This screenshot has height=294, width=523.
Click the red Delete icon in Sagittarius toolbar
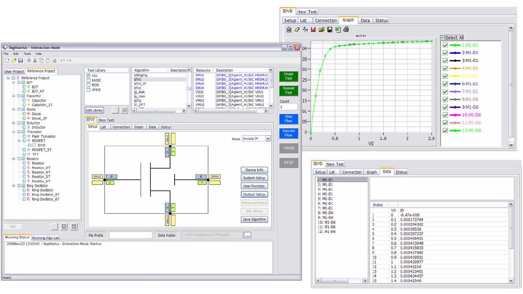click(x=54, y=60)
